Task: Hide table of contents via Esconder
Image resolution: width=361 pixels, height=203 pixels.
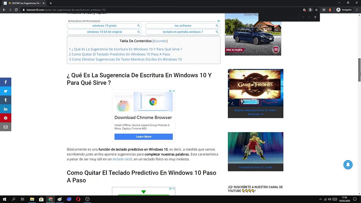Action: [x=160, y=41]
